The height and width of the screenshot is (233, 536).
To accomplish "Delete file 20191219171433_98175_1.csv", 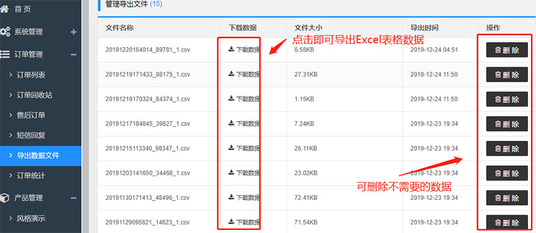I will pos(507,74).
